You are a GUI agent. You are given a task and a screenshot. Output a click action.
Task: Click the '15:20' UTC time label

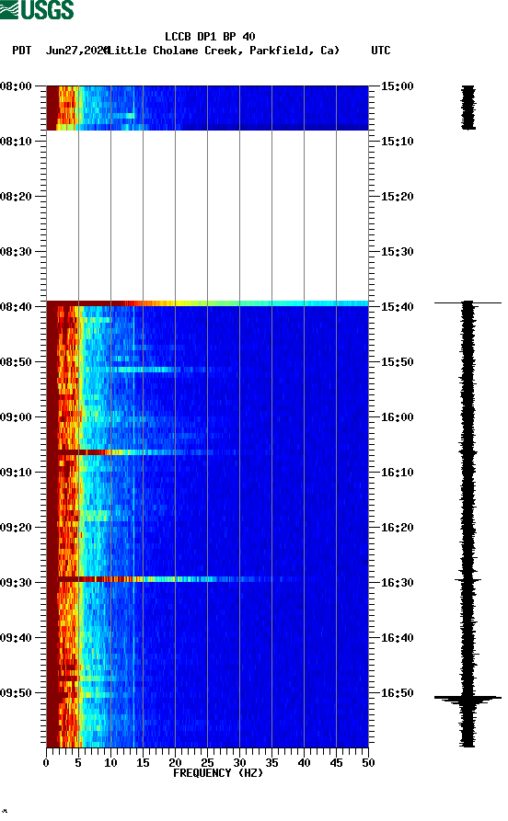397,197
